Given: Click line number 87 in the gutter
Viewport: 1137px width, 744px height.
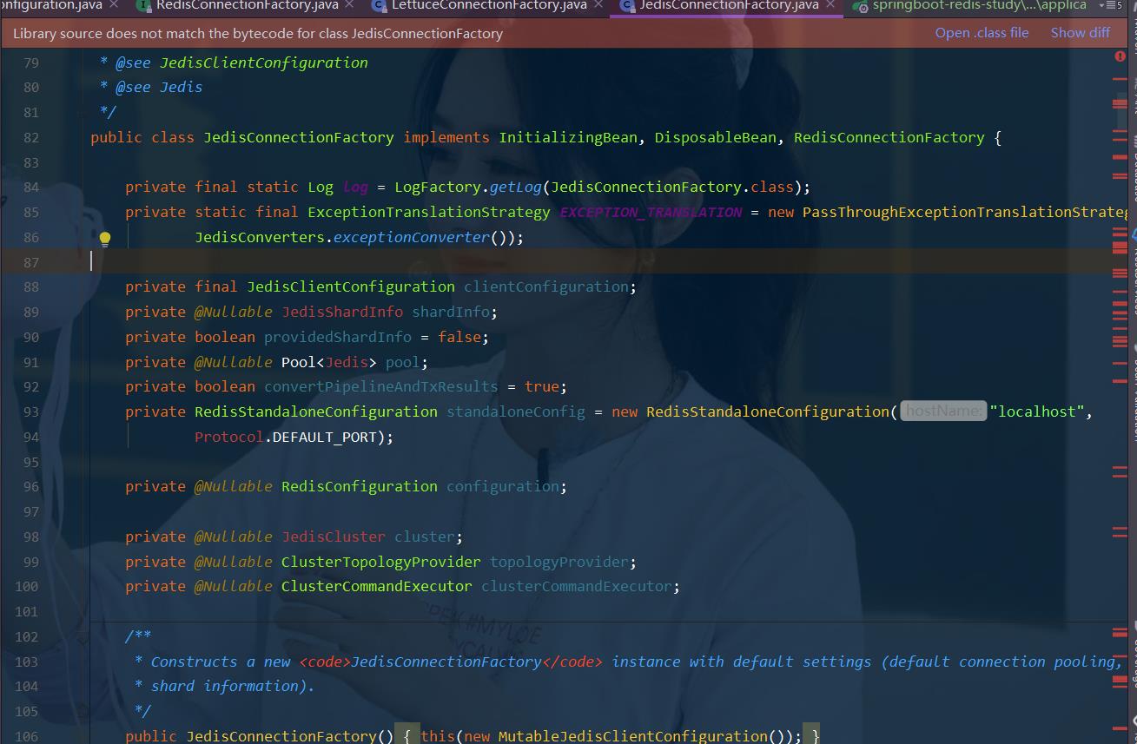Looking at the screenshot, I should point(30,262).
